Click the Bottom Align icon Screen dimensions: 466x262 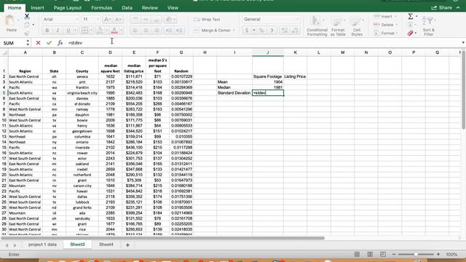coord(157,20)
